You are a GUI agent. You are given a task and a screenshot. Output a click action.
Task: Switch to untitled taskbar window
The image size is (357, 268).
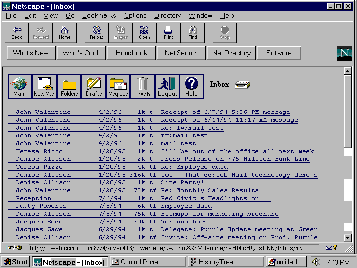click(286, 262)
